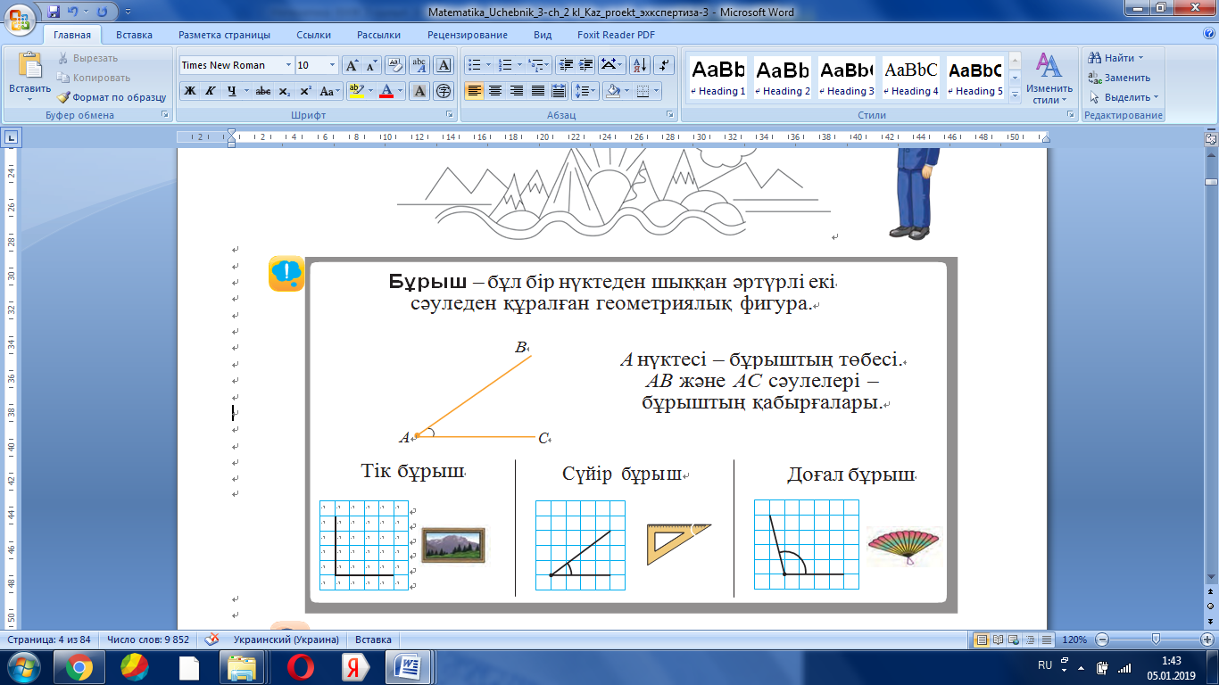Toggle the tab stop selector at ruler corner
The width and height of the screenshot is (1219, 685).
click(x=12, y=137)
